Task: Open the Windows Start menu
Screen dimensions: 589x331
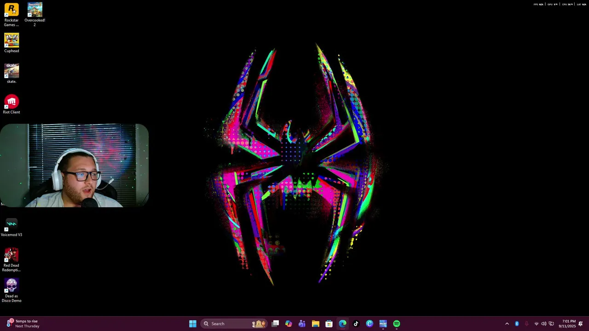Action: 193,324
